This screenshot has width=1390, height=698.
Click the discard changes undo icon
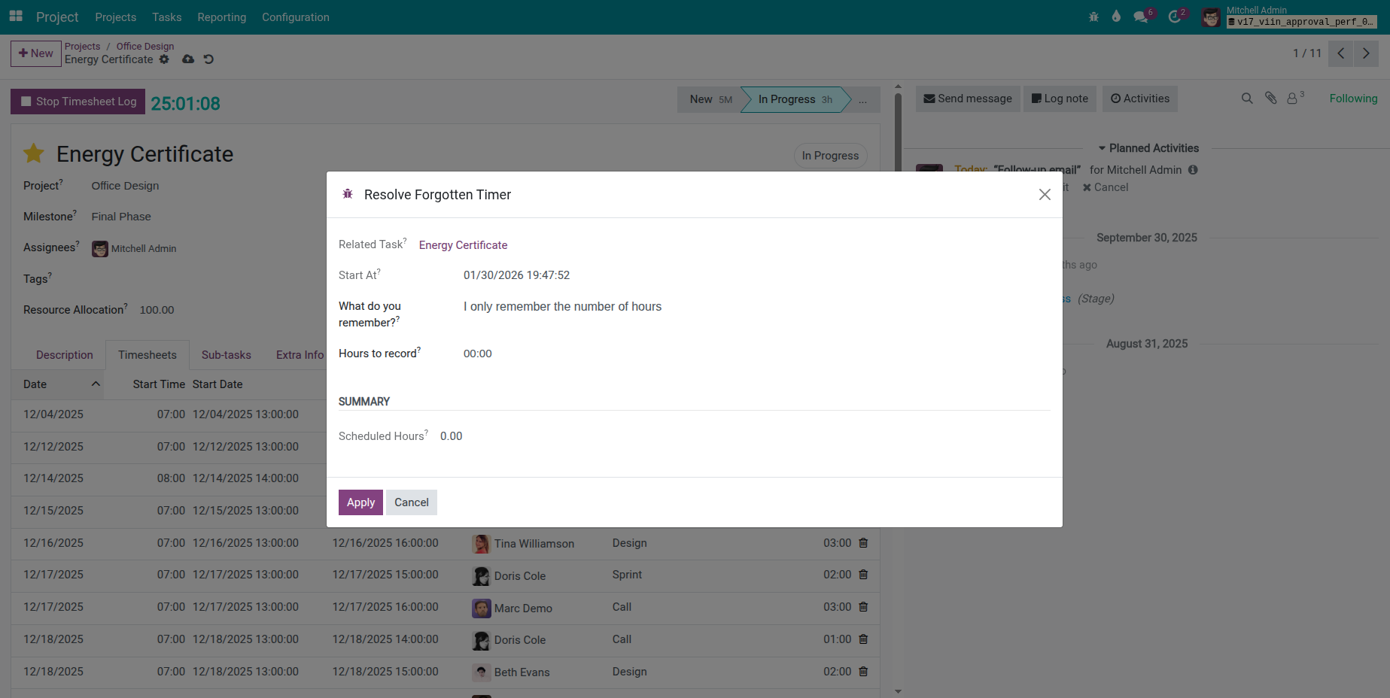click(x=208, y=59)
